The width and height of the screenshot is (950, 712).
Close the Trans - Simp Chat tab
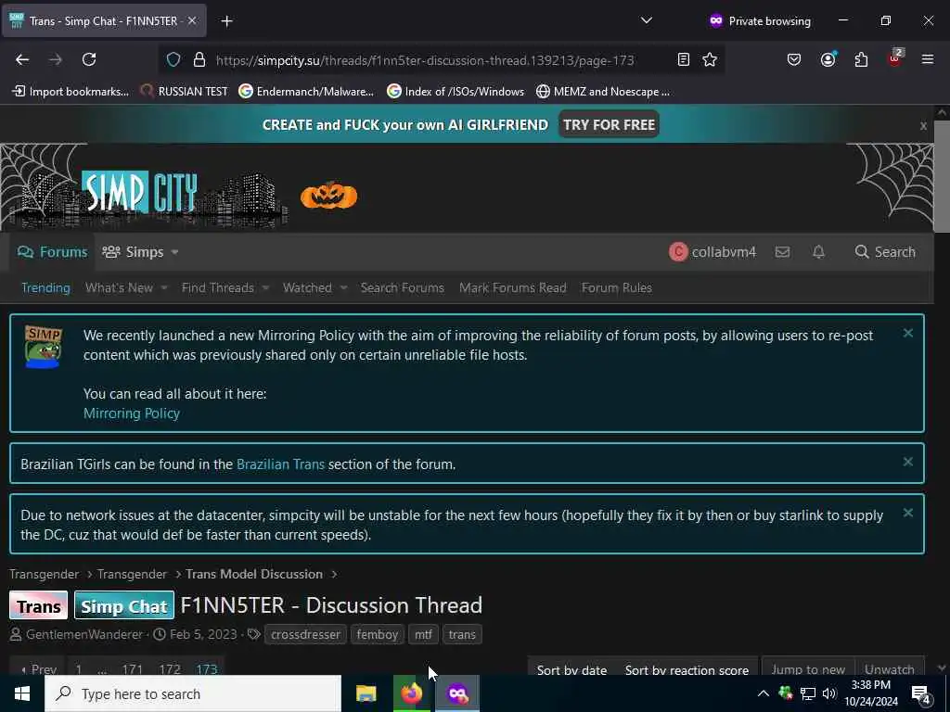192,20
